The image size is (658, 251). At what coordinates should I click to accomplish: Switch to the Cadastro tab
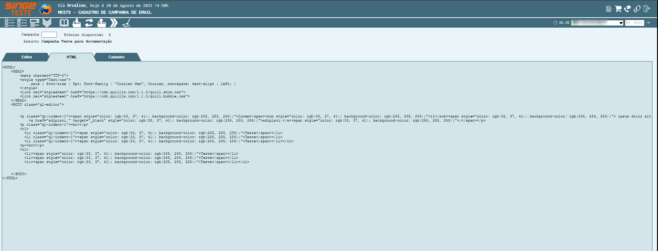click(x=116, y=57)
